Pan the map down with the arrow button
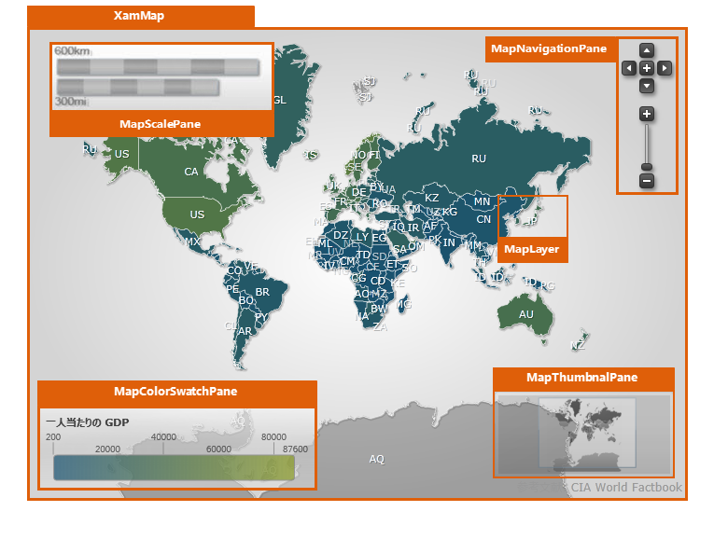The image size is (728, 539). 647,86
